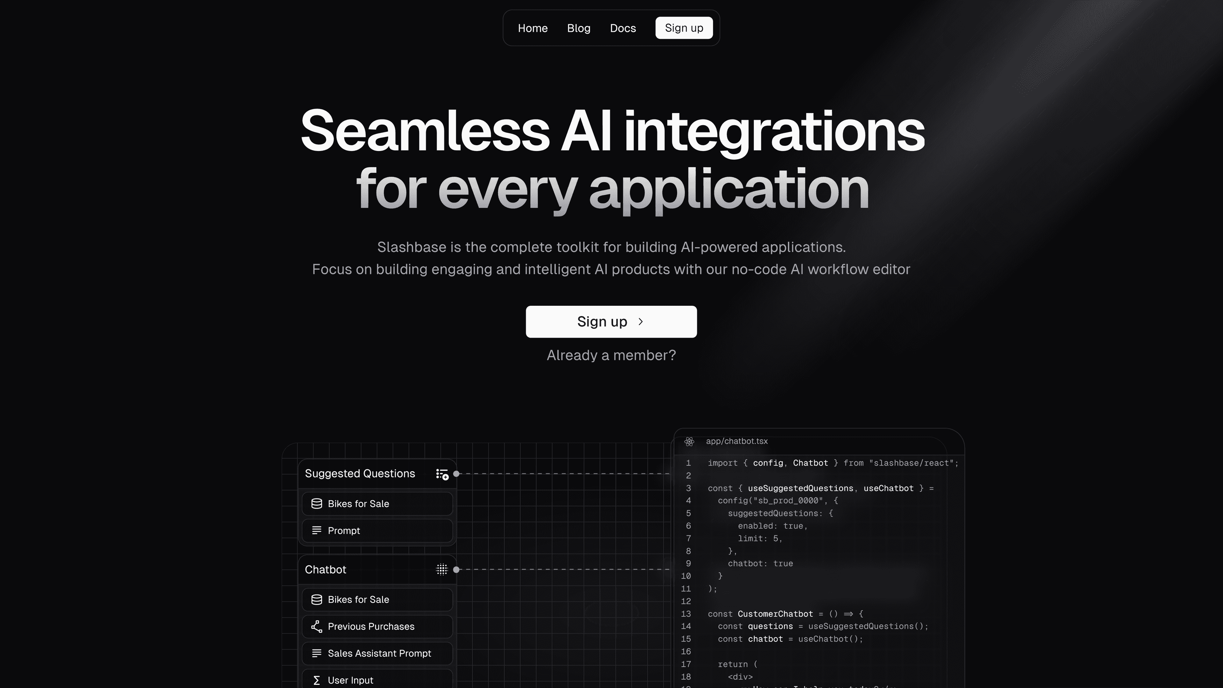Click the Home navigation menu item

[x=533, y=28]
